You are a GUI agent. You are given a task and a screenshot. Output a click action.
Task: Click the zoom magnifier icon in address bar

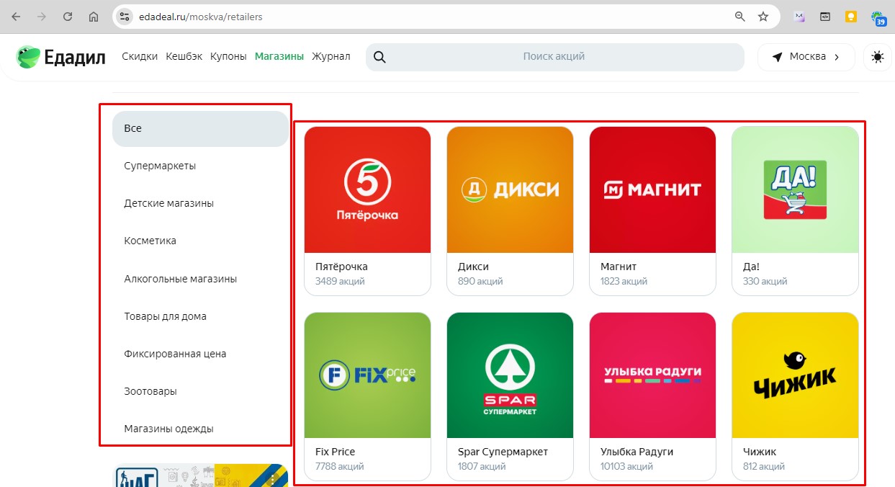click(739, 17)
